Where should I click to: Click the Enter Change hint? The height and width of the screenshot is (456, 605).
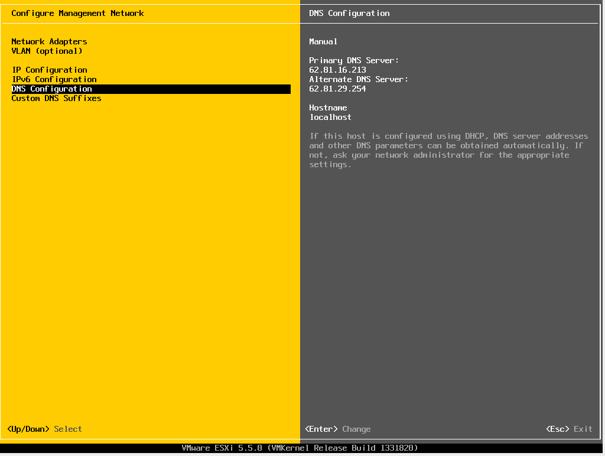[x=338, y=429]
